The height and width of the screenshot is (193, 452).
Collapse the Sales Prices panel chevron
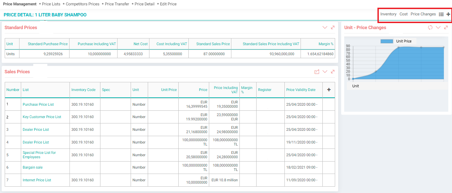click(325, 72)
